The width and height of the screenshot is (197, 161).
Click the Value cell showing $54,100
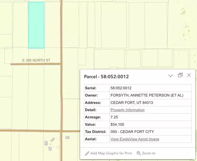(150, 124)
